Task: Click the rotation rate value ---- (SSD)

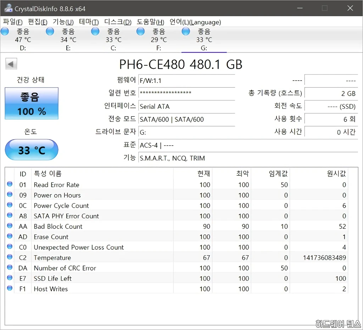Action: (x=331, y=106)
